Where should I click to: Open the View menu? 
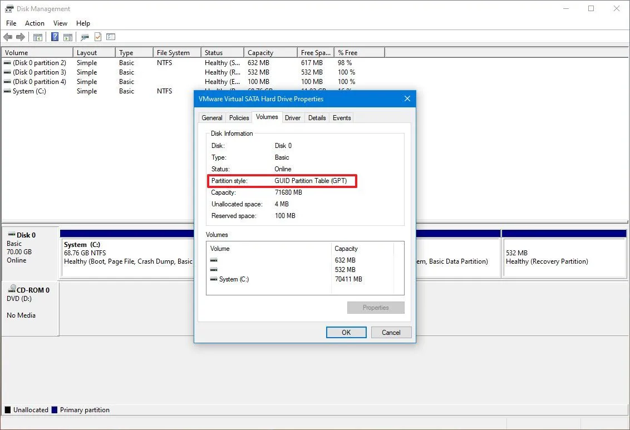pos(60,23)
